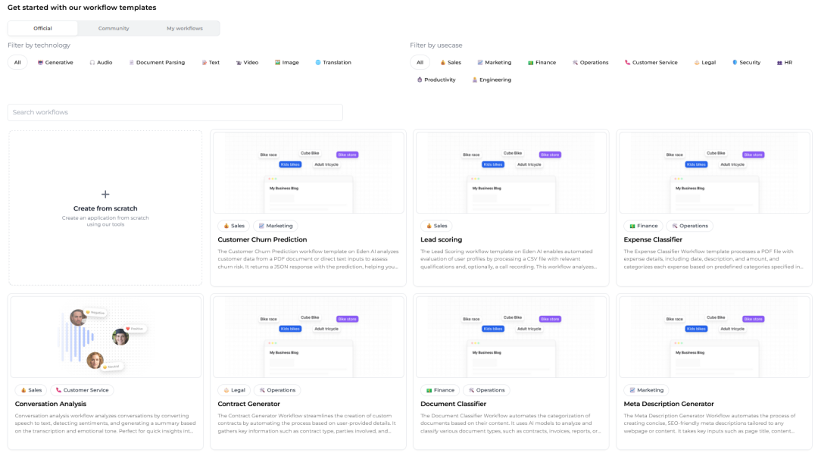This screenshot has width=818, height=453.
Task: Click the plus icon to create from scratch
Action: click(x=105, y=194)
